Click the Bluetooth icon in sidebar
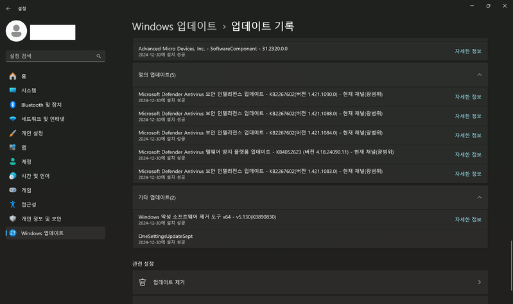The width and height of the screenshot is (513, 304). (13, 105)
